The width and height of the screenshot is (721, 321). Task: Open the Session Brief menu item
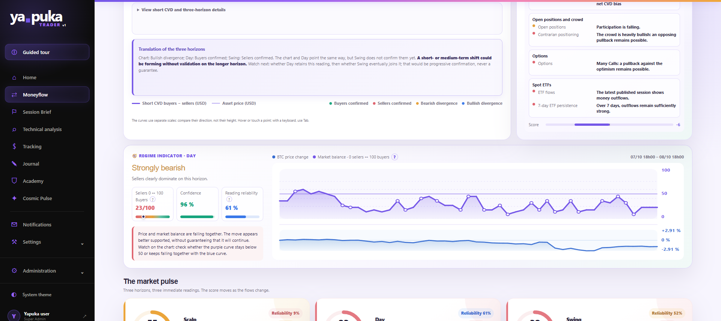click(47, 112)
